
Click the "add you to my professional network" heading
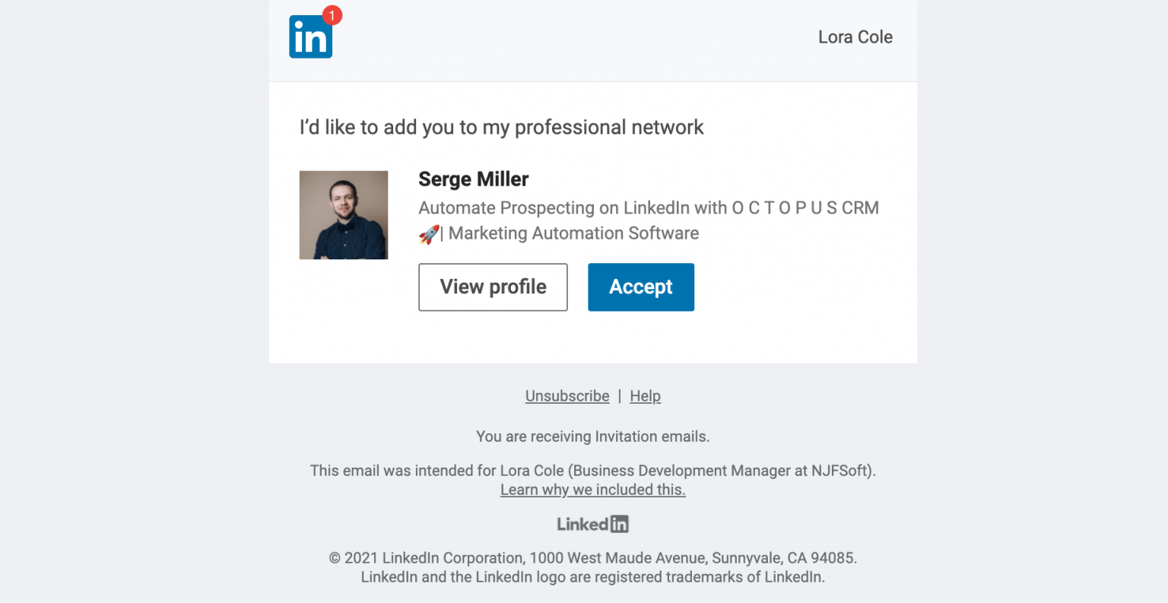pyautogui.click(x=501, y=127)
